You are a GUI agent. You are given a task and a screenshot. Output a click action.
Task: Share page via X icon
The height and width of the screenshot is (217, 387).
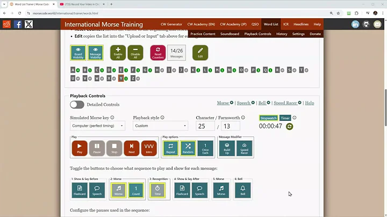(28, 24)
